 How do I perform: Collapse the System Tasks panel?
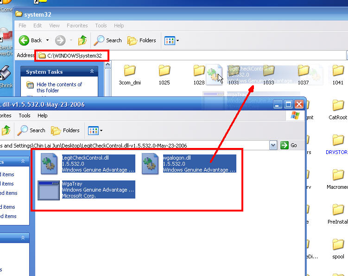[x=92, y=71]
